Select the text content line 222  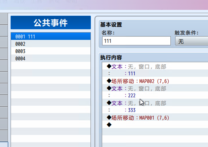point(155,95)
